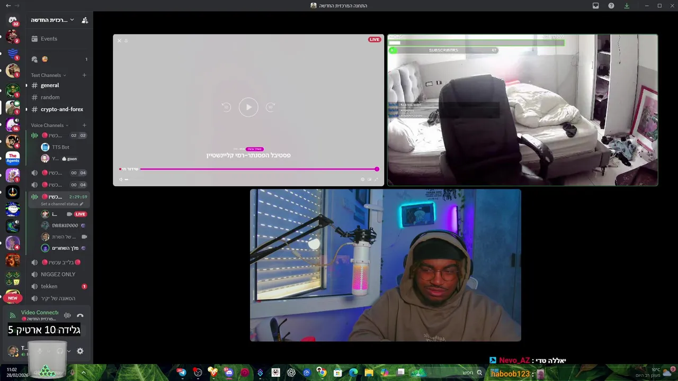Click the download update icon
This screenshot has width=678, height=381.
pos(627,6)
